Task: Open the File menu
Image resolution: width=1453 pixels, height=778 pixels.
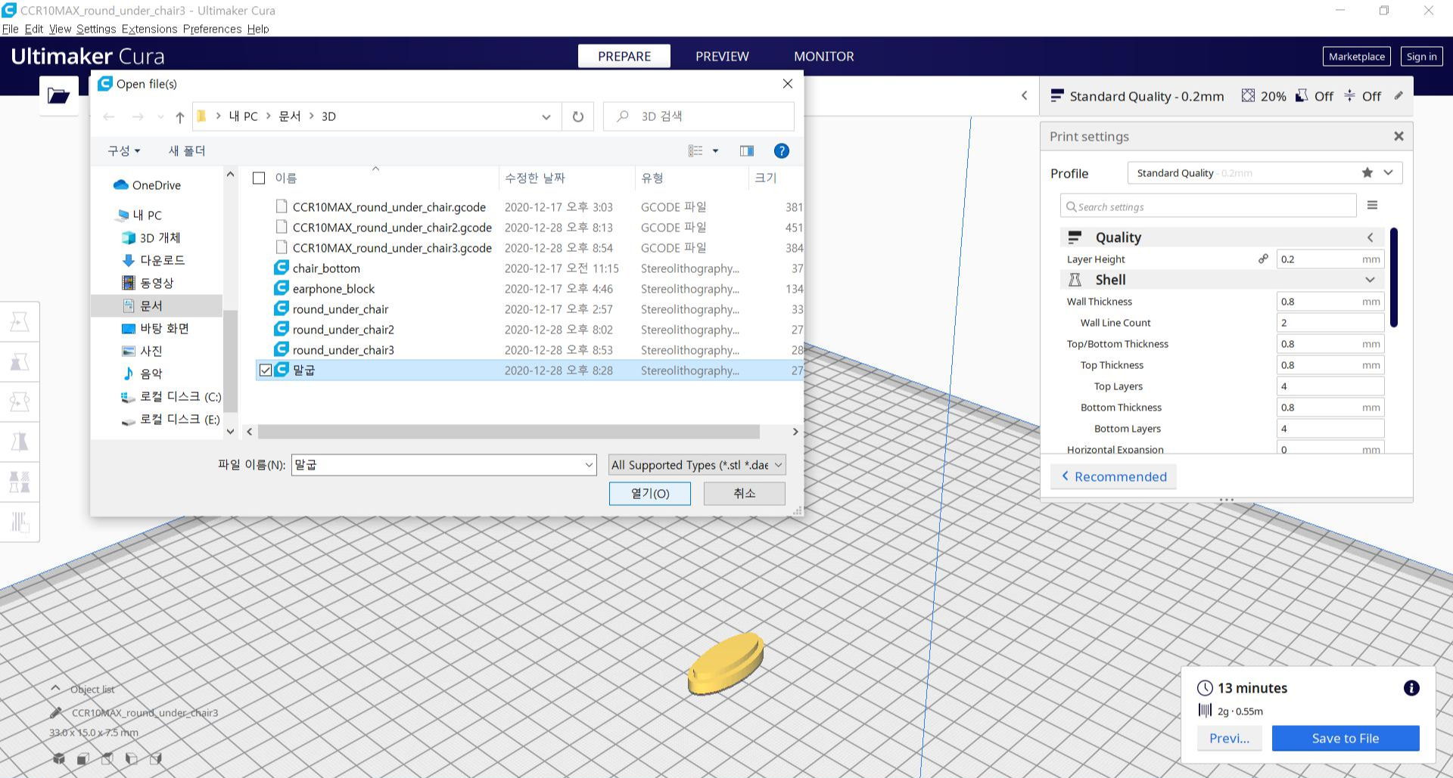Action: tap(11, 29)
